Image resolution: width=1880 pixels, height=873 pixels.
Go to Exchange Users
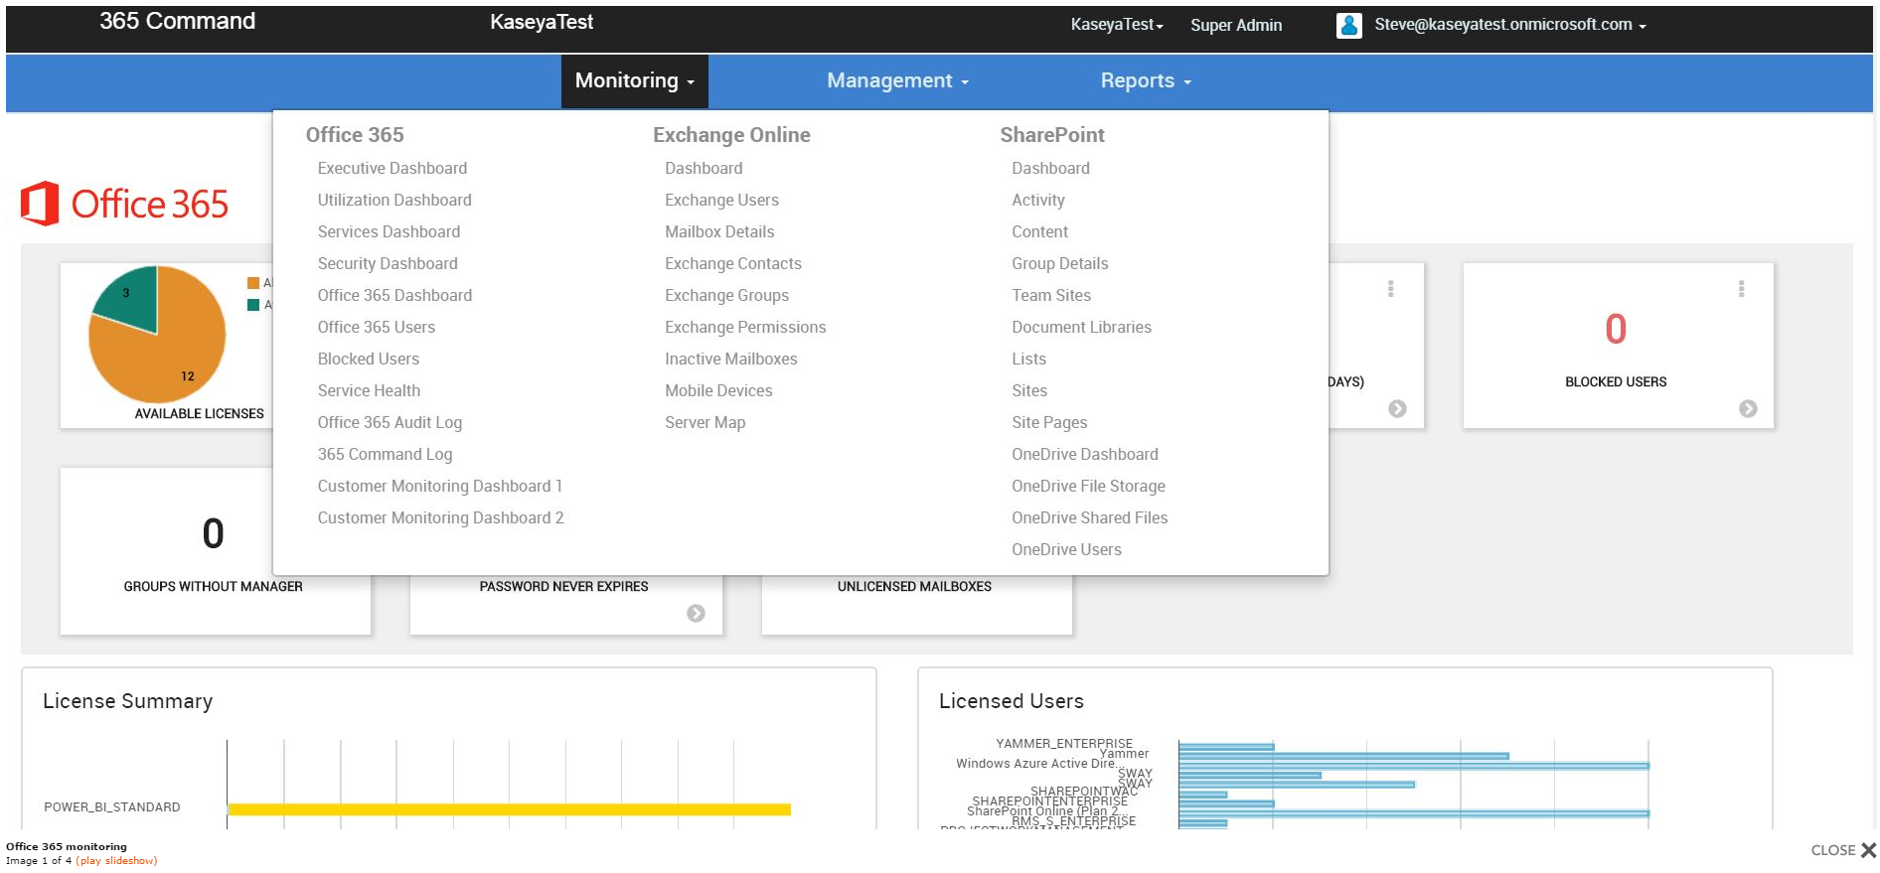(721, 201)
